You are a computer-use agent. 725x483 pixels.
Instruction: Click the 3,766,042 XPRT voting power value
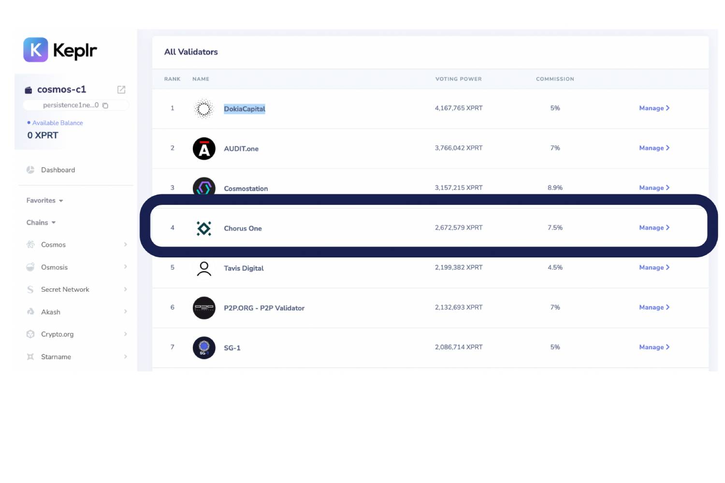(x=459, y=148)
